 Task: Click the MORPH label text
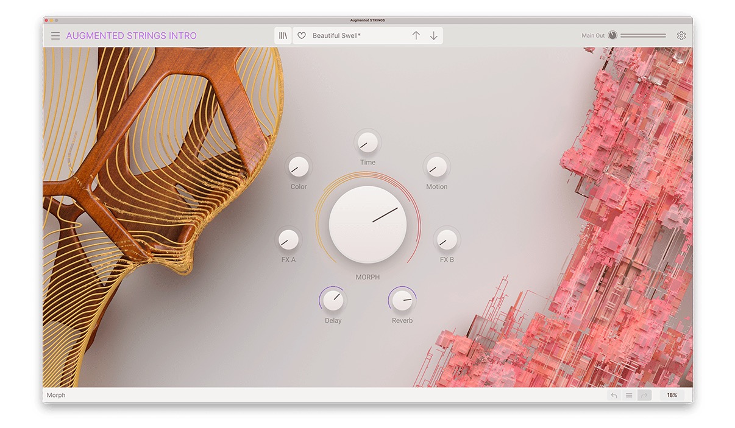point(367,277)
